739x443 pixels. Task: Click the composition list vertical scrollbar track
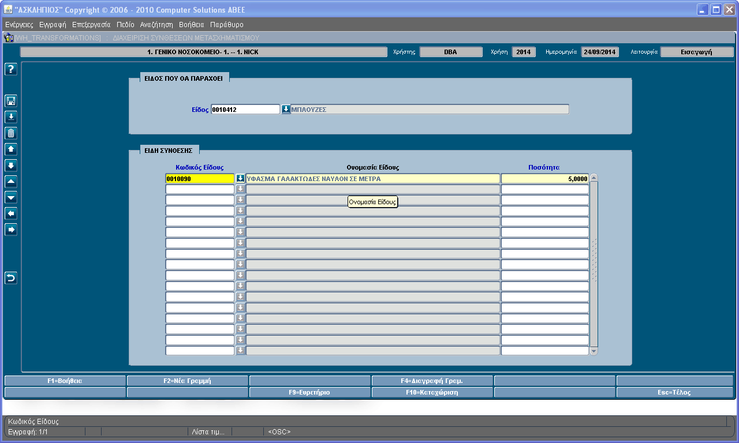coord(594,264)
